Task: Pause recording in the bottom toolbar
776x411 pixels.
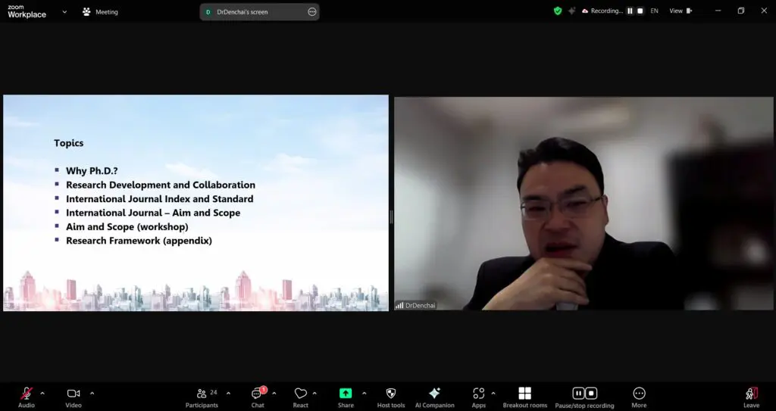Action: (x=578, y=393)
